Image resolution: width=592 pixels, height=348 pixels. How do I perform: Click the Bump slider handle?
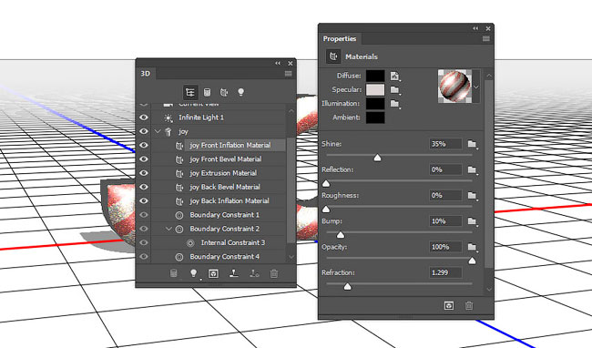coord(341,235)
